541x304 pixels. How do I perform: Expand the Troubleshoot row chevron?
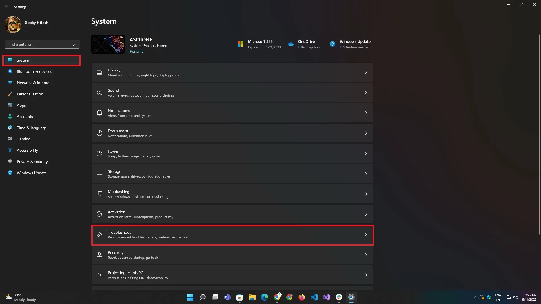(x=366, y=234)
